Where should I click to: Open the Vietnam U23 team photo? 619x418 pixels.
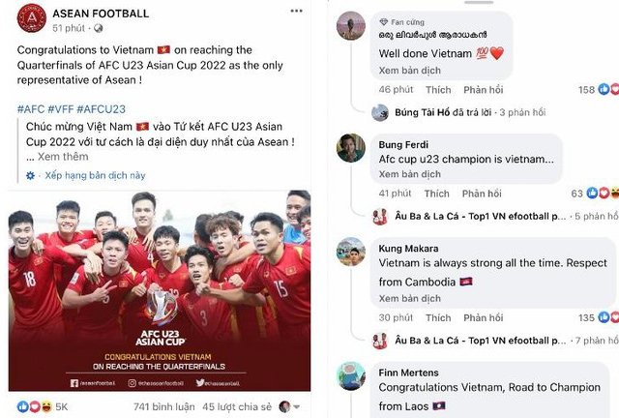click(160, 291)
